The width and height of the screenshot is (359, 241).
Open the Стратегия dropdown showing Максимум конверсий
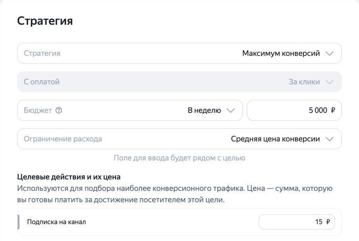179,53
